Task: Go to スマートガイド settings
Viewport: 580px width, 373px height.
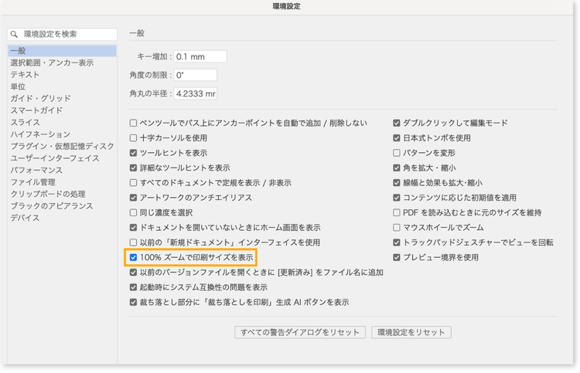Action: 36,110
